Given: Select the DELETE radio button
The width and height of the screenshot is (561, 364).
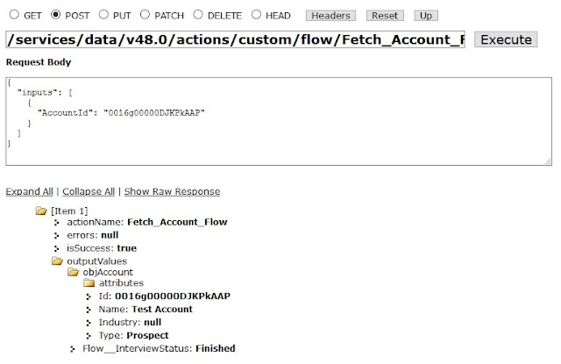Looking at the screenshot, I should (198, 15).
